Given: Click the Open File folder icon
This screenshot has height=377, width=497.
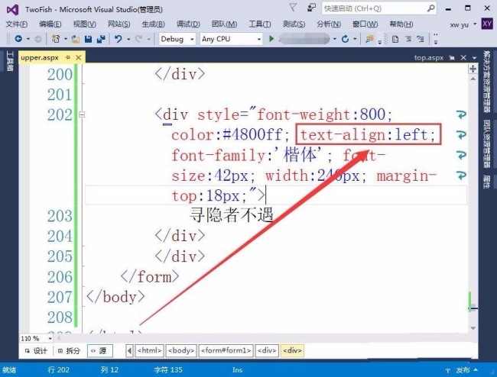Looking at the screenshot, I should (x=76, y=39).
